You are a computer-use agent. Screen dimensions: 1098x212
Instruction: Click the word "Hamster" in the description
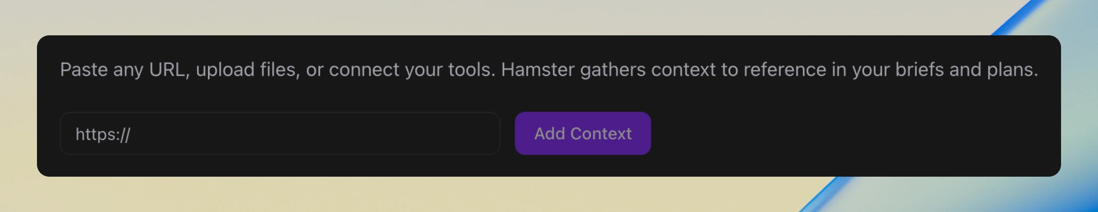coord(537,70)
